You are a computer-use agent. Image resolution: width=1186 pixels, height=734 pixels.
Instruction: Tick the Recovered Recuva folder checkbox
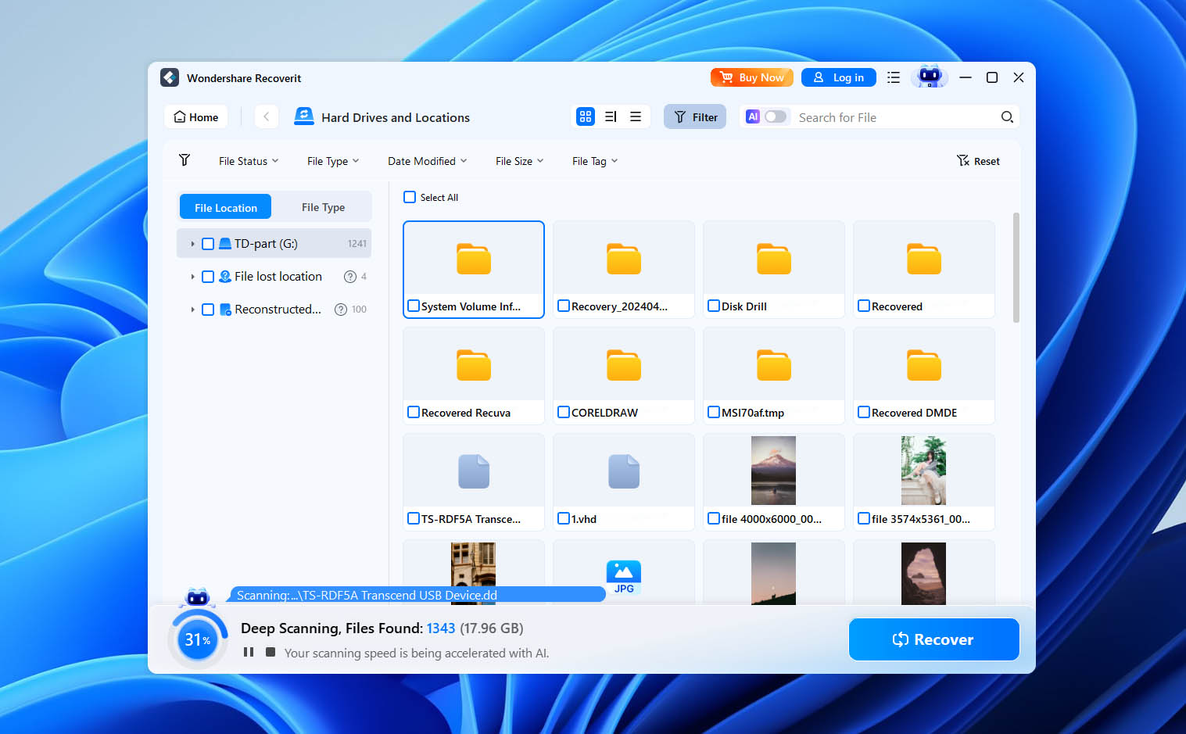tap(414, 412)
